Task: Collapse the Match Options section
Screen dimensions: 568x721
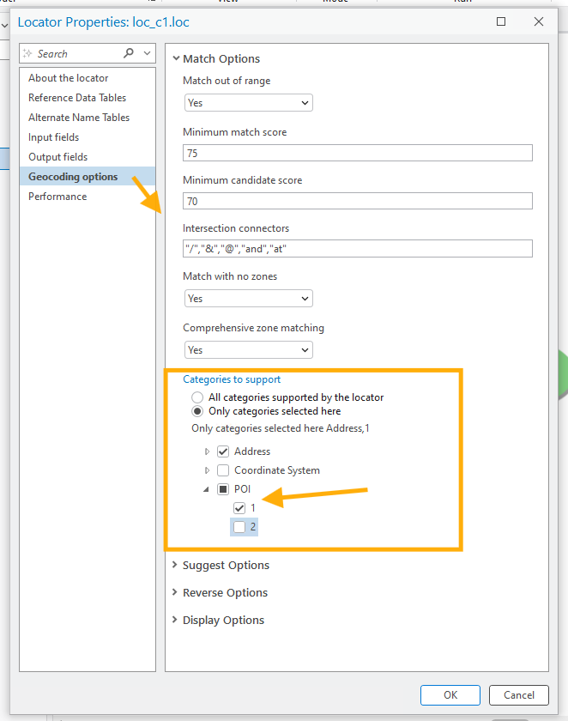Action: point(176,59)
